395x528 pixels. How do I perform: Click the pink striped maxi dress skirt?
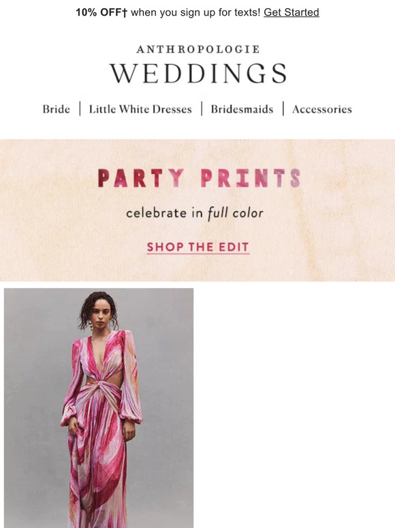(97, 471)
